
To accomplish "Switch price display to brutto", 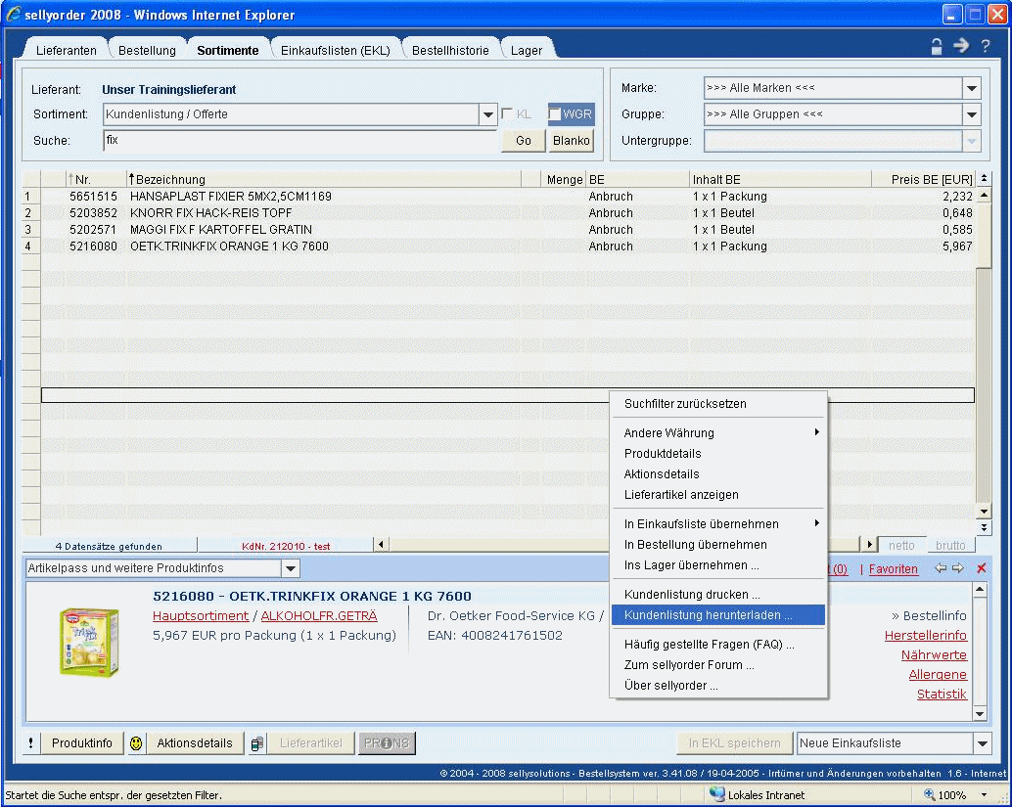I will click(x=949, y=546).
